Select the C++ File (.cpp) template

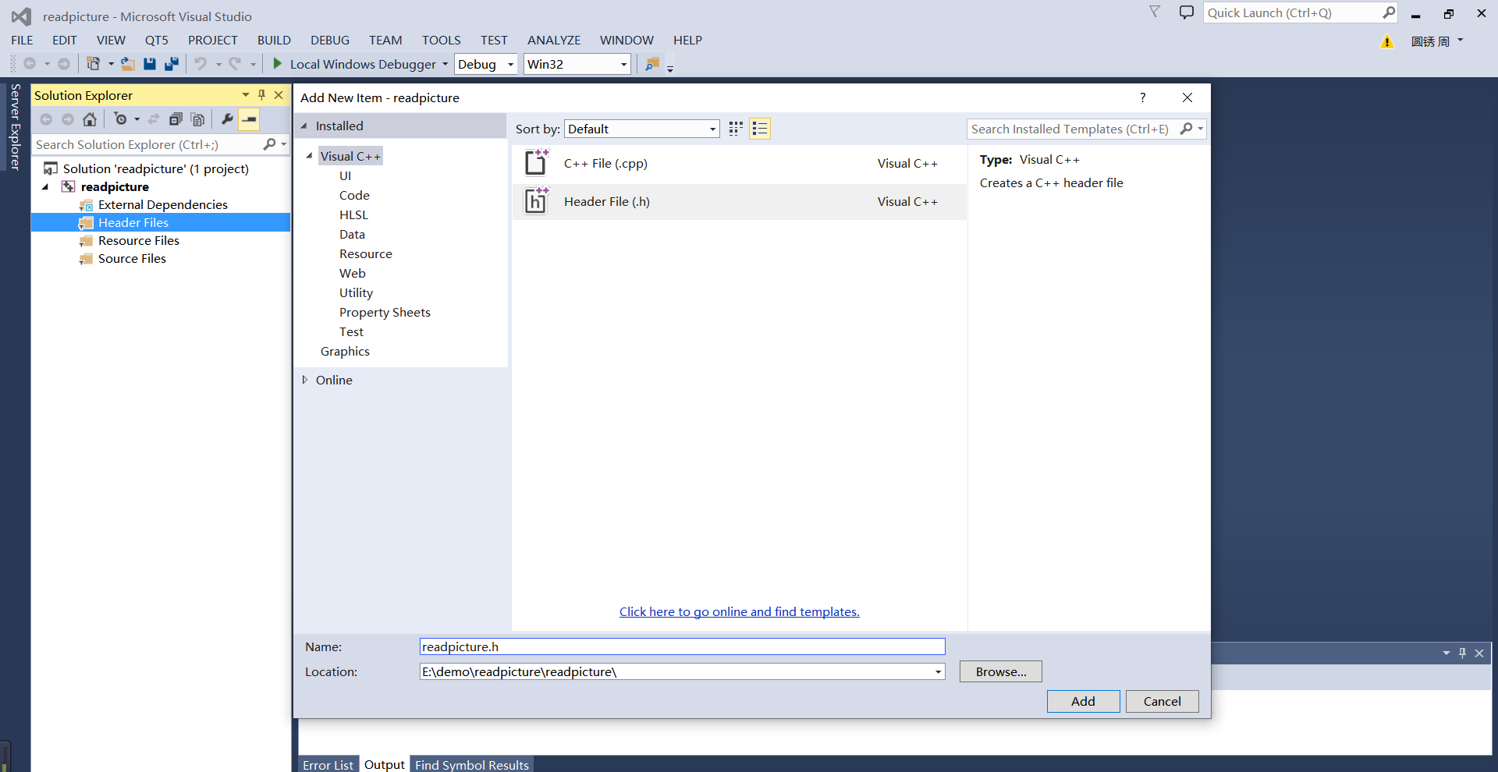coord(739,163)
